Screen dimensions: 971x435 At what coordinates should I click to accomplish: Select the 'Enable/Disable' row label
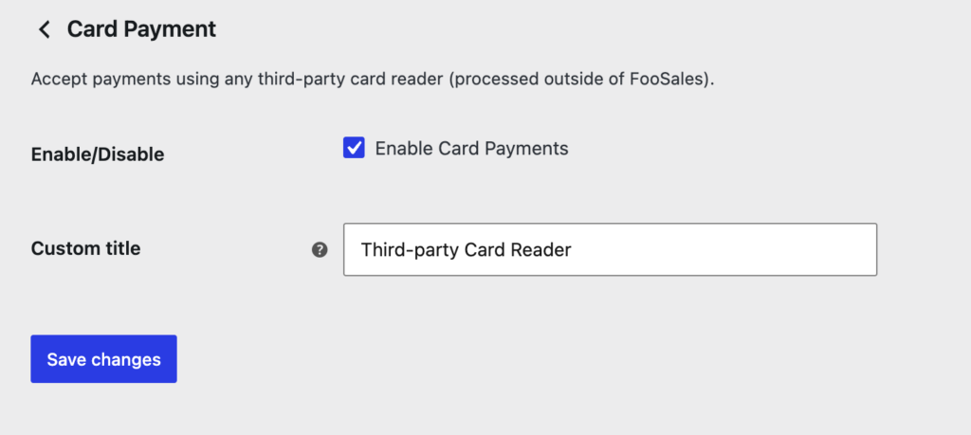(x=98, y=154)
